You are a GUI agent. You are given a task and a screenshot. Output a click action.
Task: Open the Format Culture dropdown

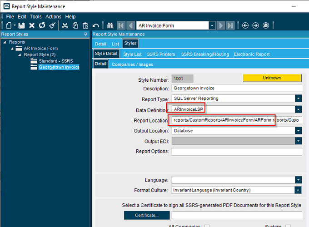pyautogui.click(x=298, y=190)
